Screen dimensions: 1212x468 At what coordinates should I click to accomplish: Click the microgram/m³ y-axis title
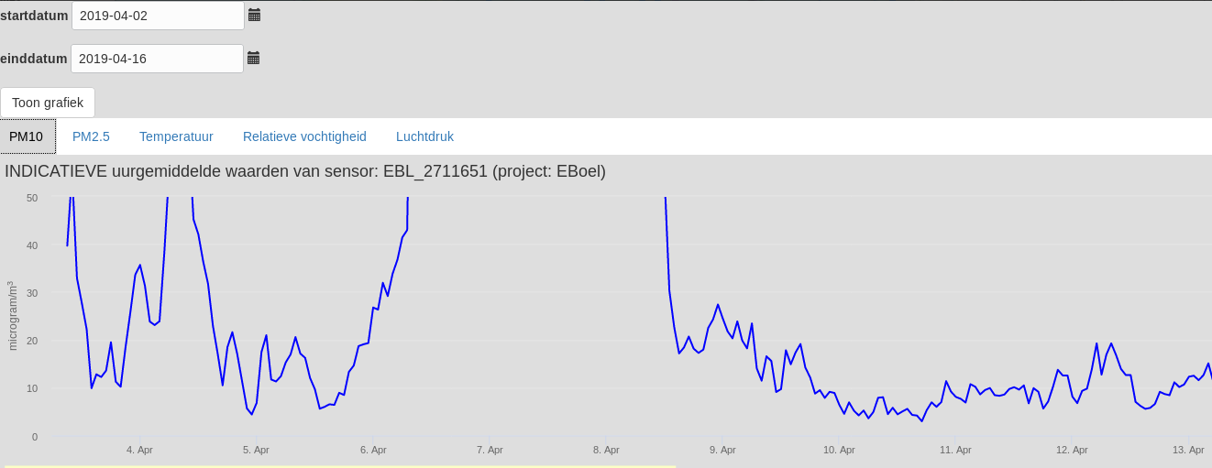[x=12, y=316]
